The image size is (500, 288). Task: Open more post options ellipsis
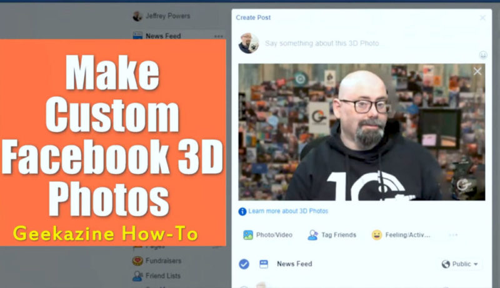tap(453, 235)
